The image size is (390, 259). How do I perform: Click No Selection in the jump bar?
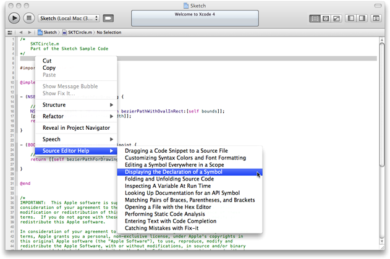tap(109, 32)
